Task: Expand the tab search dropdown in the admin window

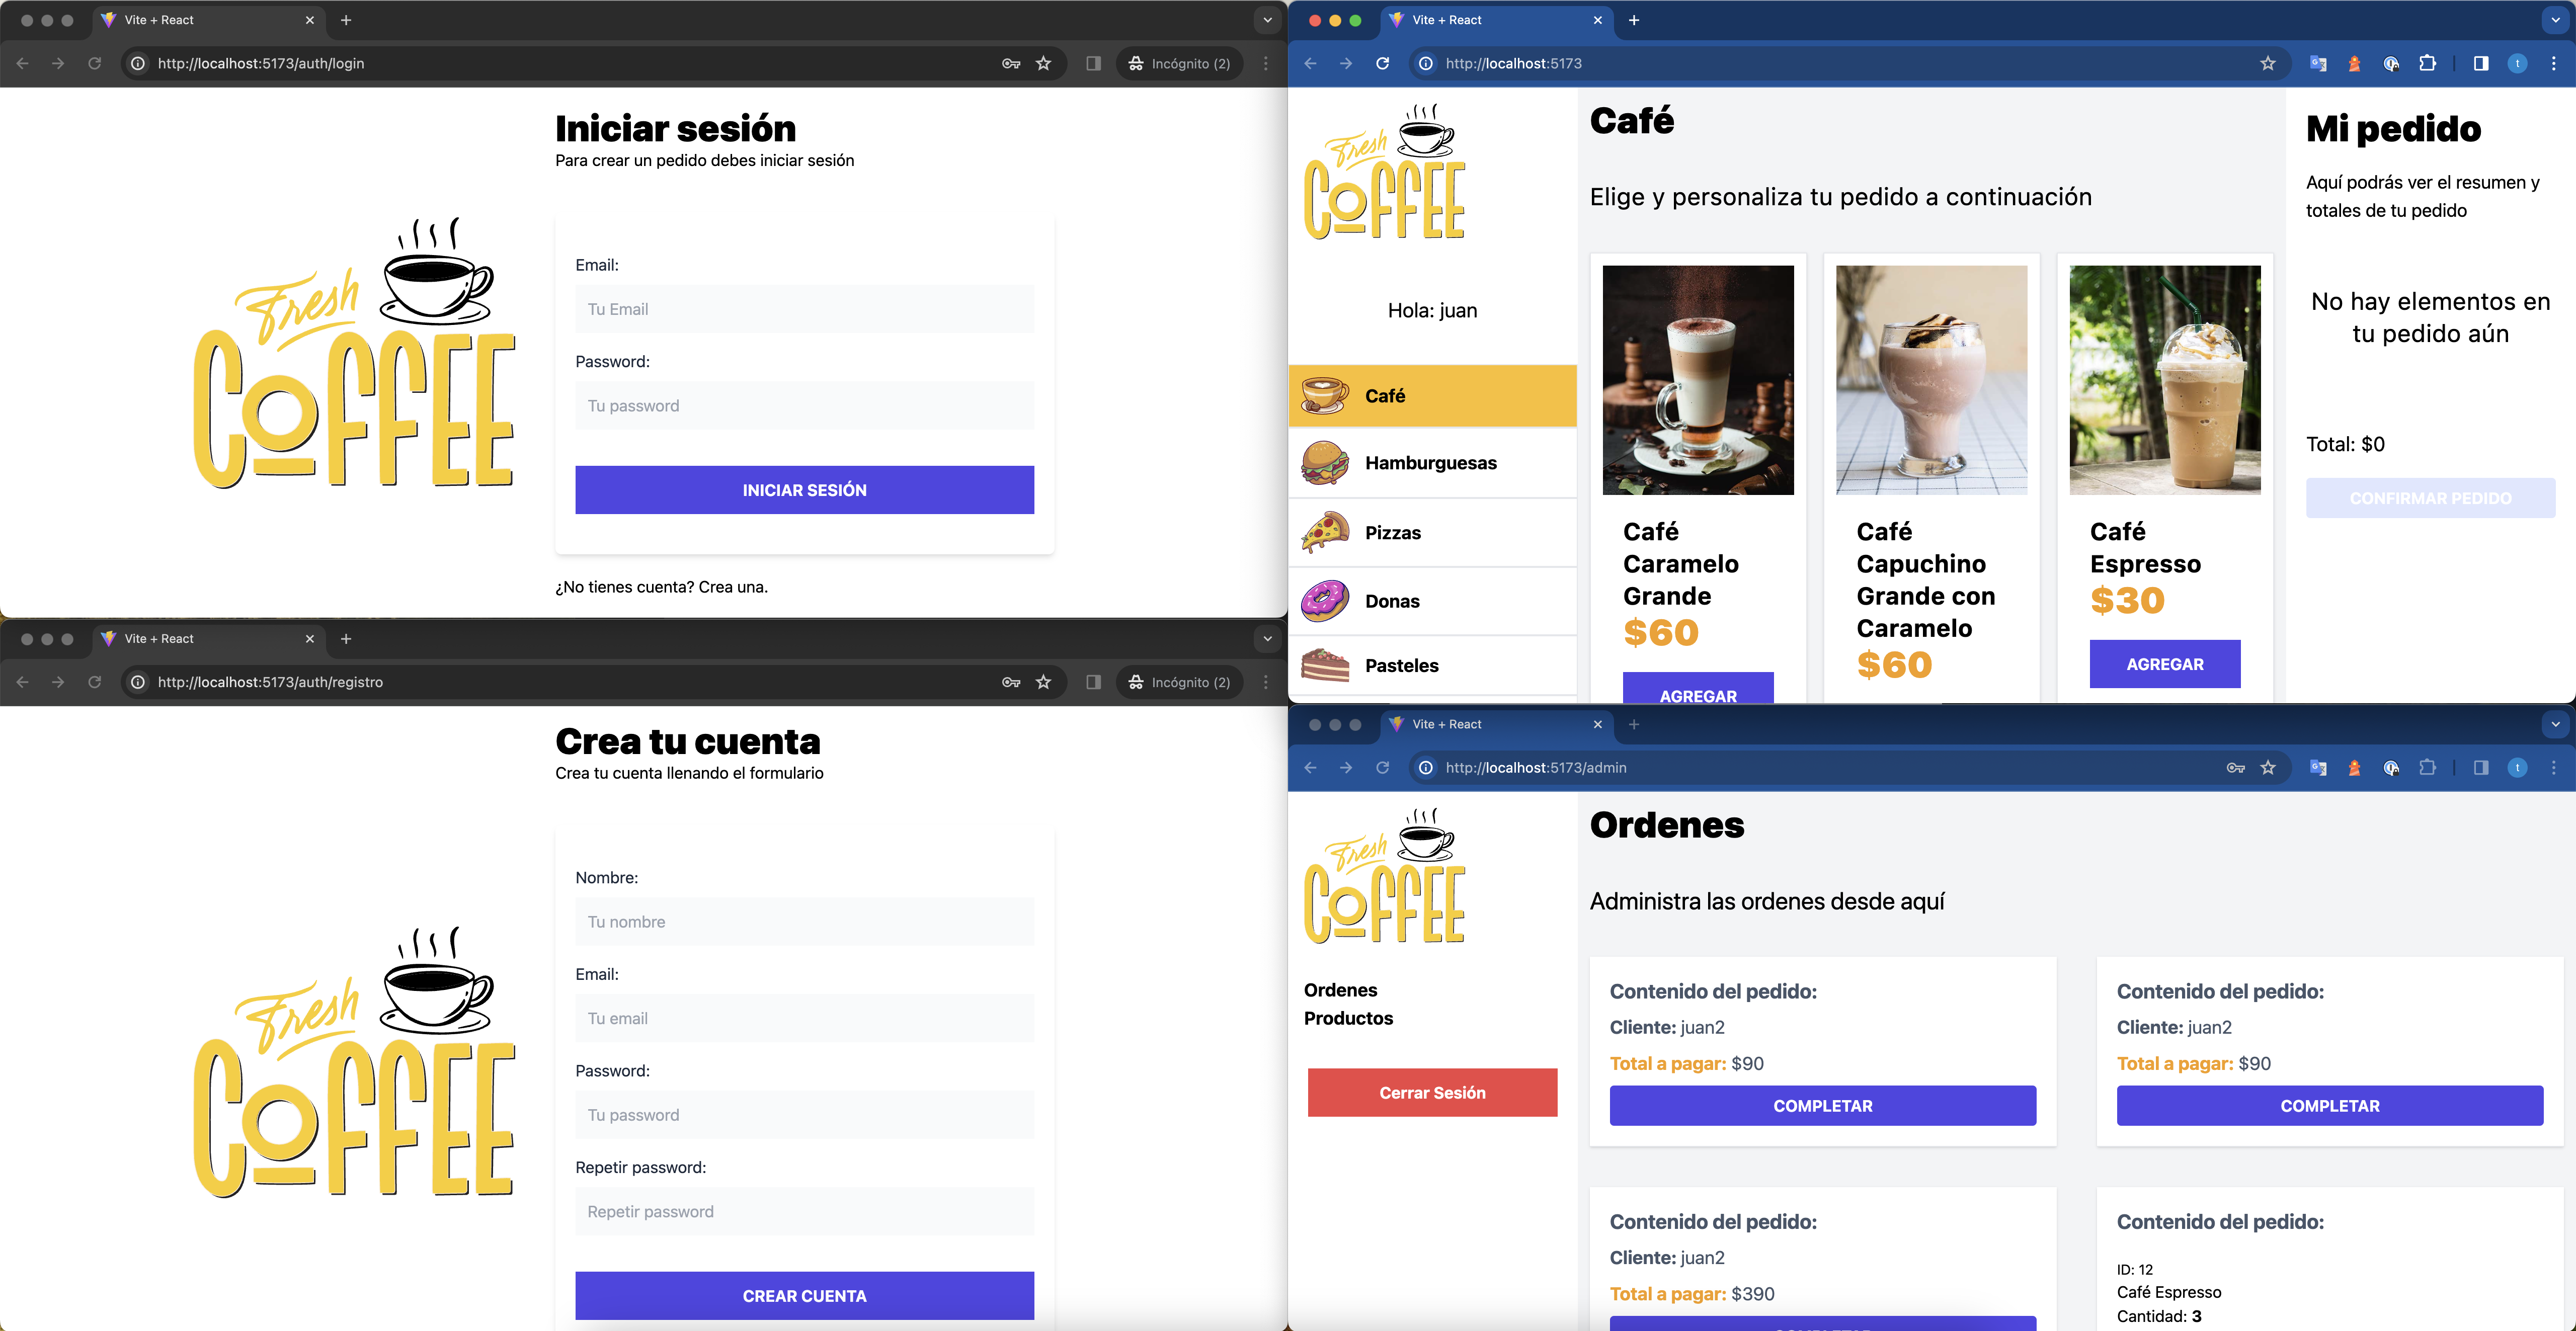Action: coord(2555,724)
